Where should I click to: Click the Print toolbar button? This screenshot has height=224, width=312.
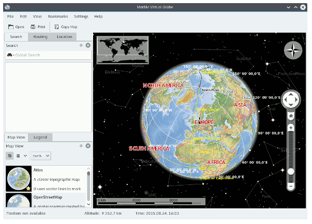coord(38,27)
